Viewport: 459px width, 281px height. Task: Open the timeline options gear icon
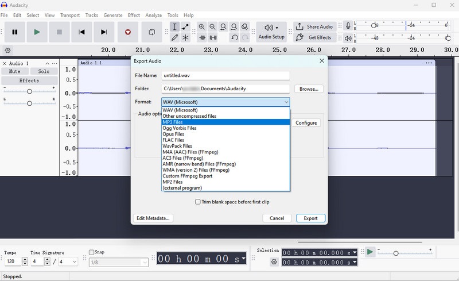[x=7, y=51]
